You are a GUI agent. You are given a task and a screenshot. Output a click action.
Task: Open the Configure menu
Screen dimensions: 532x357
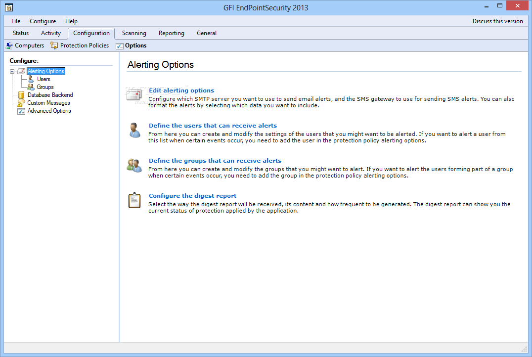pyautogui.click(x=43, y=21)
